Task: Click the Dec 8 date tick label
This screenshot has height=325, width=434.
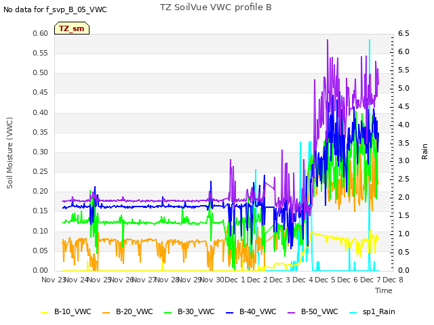Action: coord(393,280)
